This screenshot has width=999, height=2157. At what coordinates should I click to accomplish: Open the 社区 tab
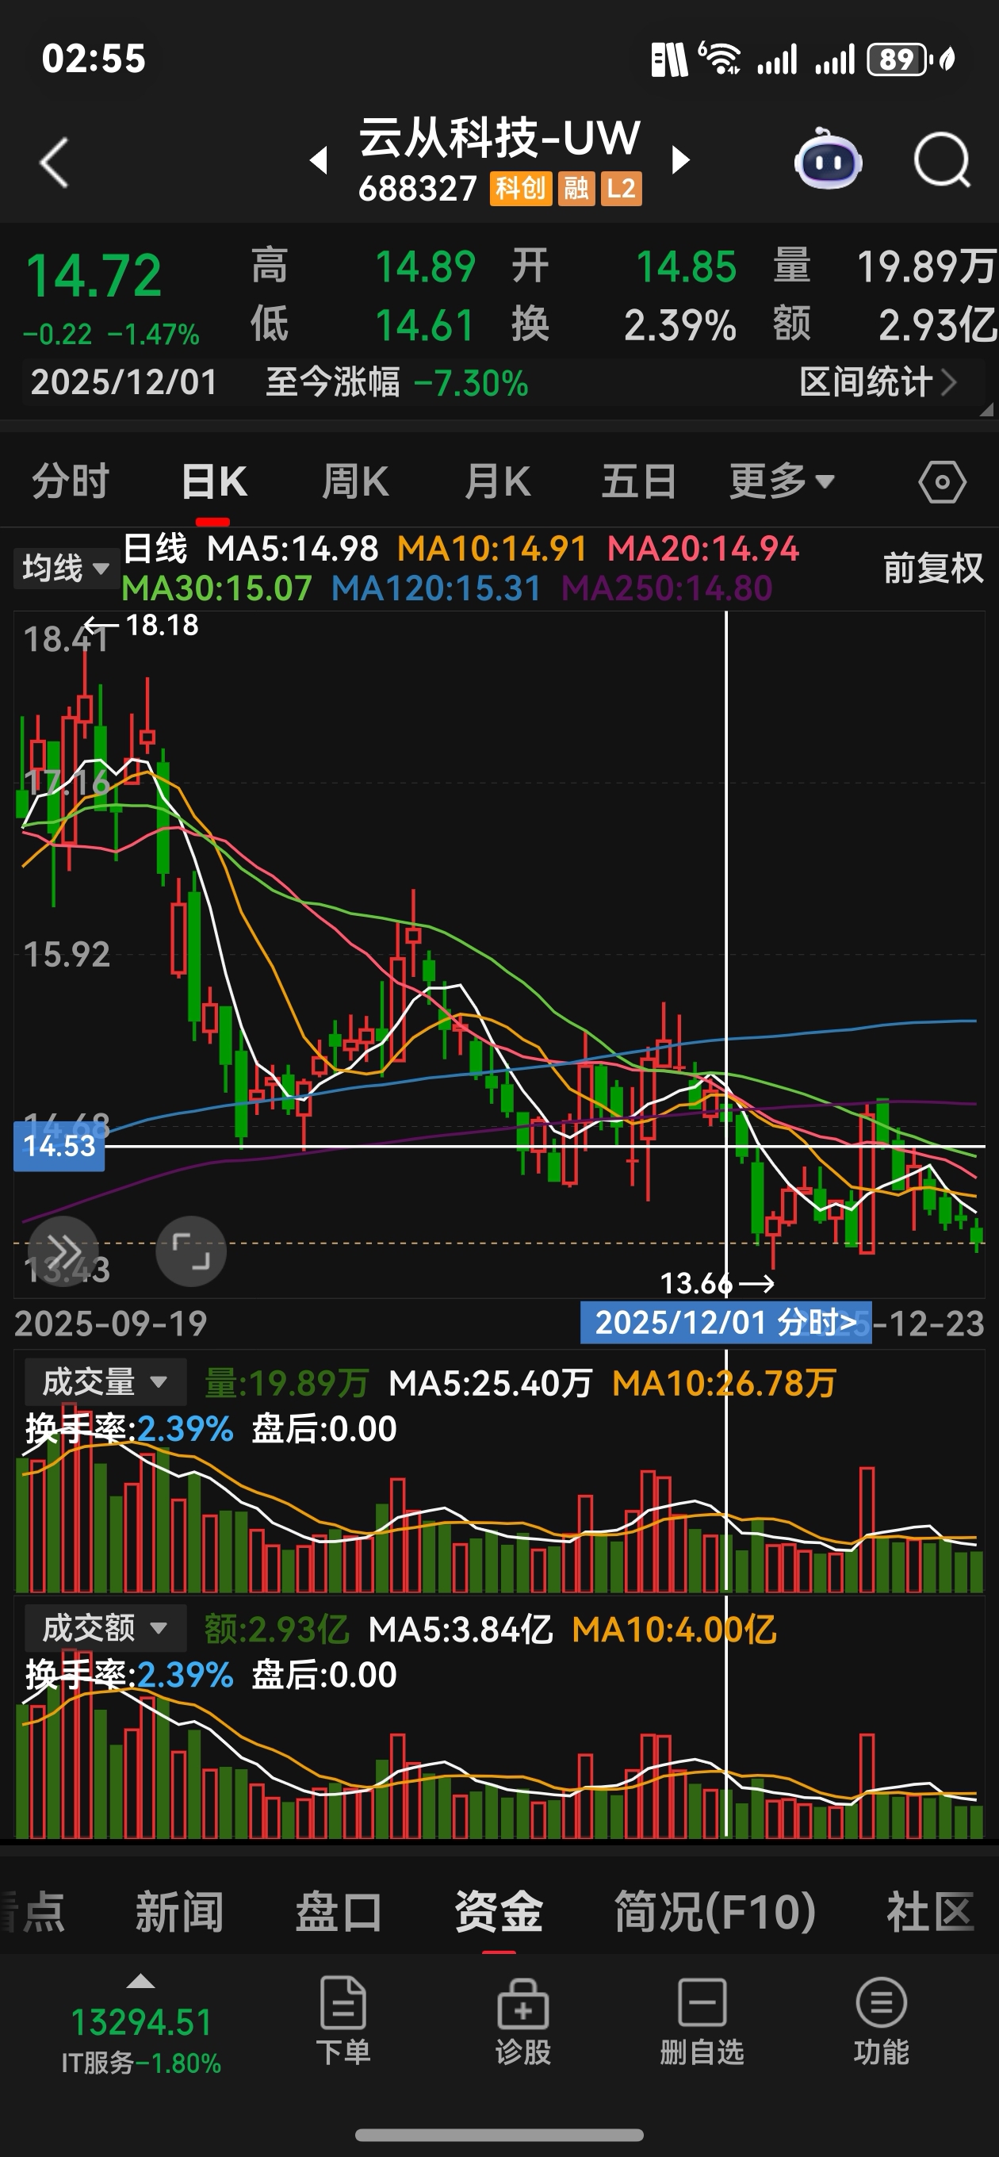931,1913
